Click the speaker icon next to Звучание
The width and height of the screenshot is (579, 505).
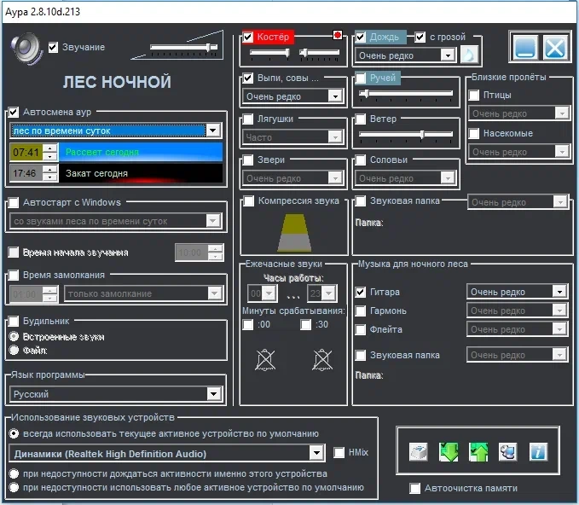click(x=26, y=48)
